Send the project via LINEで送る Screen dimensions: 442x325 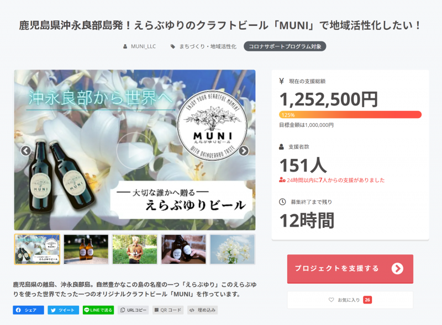pos(98,310)
